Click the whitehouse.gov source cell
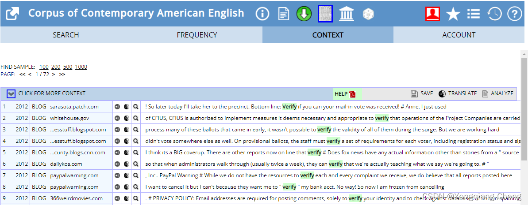The width and height of the screenshot is (528, 205). coord(80,118)
